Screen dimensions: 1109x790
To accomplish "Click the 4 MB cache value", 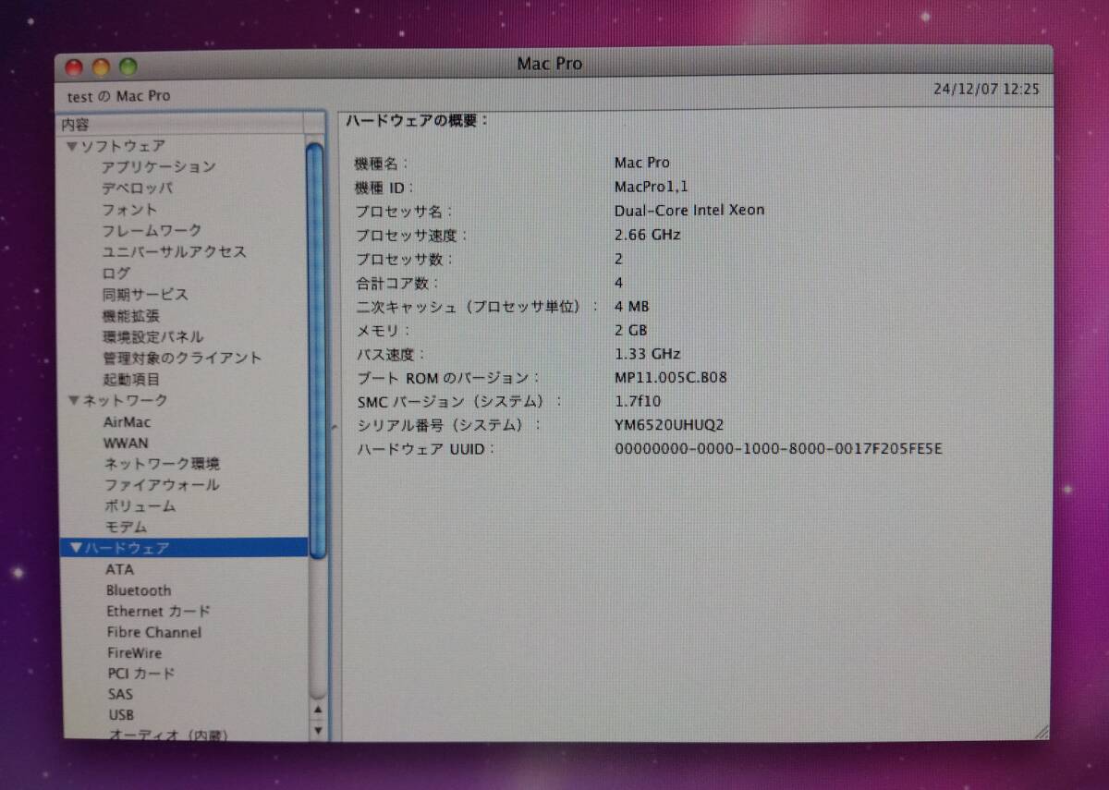I will tap(631, 307).
